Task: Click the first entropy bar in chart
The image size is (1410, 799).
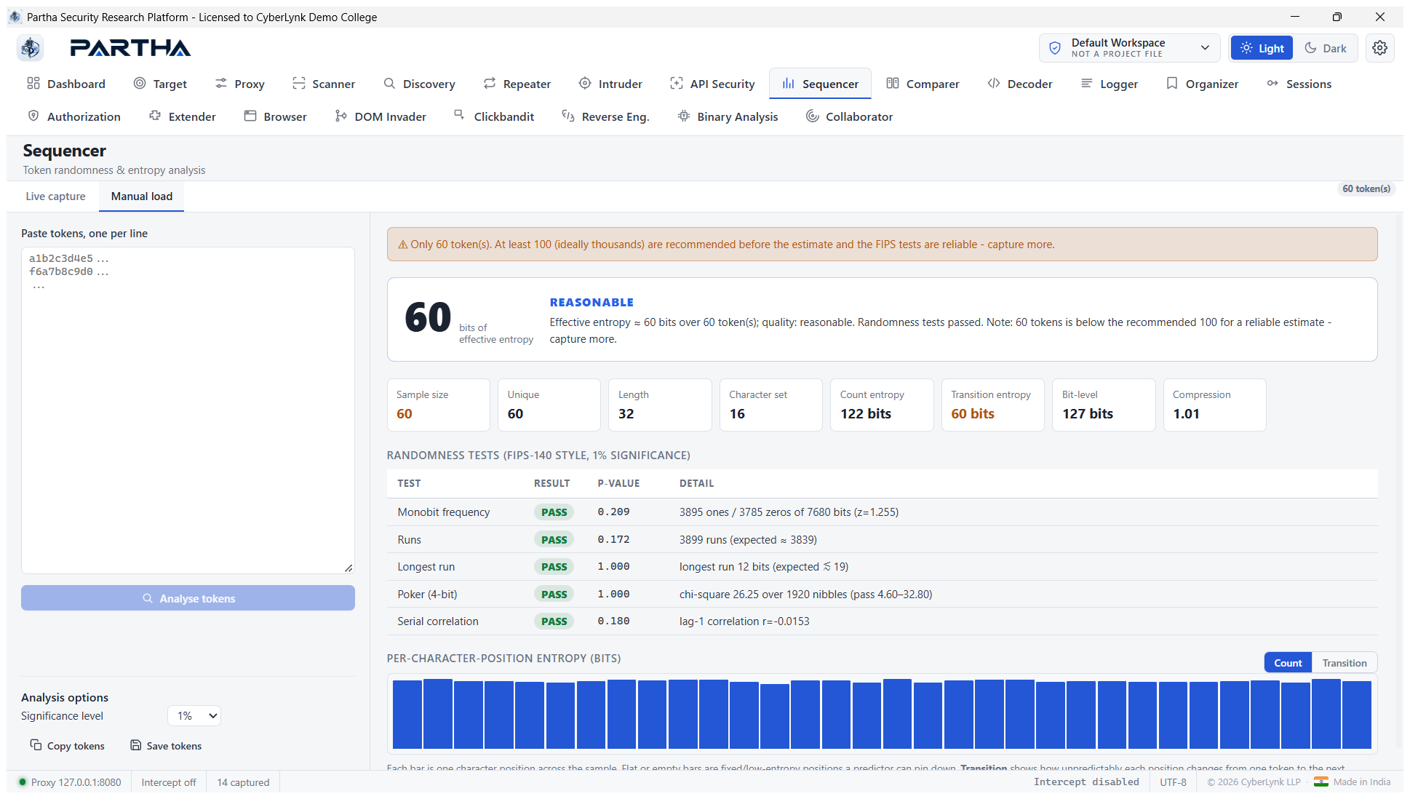Action: tap(407, 715)
